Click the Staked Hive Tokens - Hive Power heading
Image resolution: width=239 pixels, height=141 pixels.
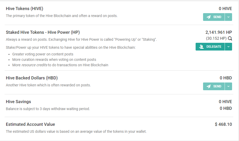point(43,32)
